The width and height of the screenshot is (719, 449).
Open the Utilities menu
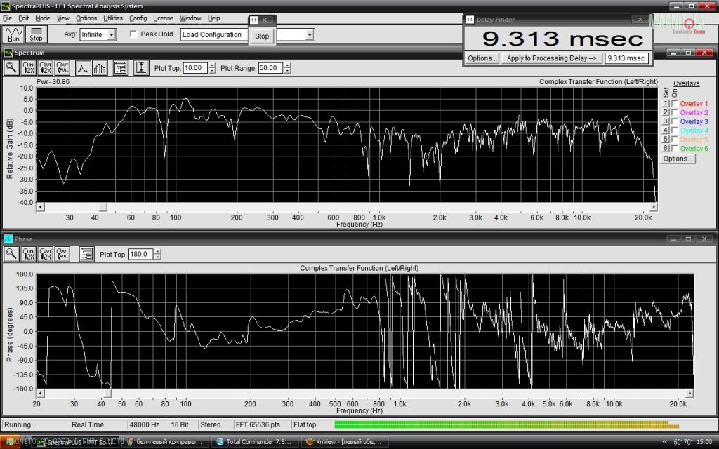(113, 18)
